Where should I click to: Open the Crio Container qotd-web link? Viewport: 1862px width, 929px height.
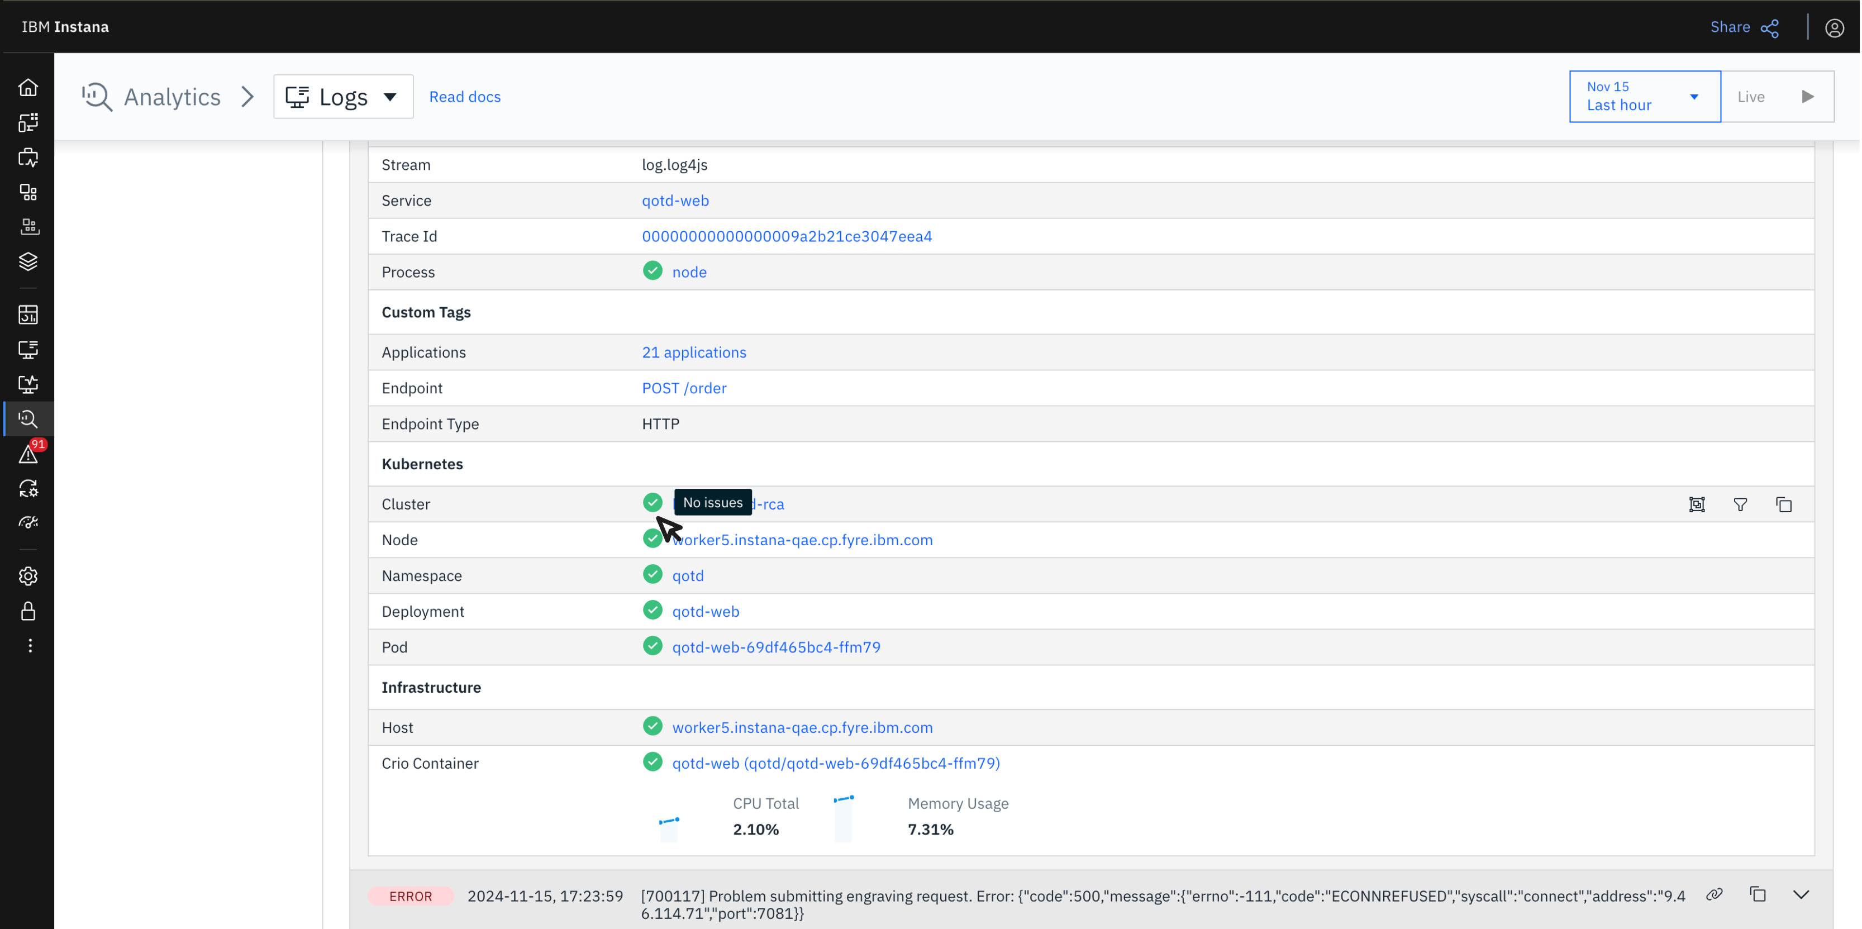[836, 764]
